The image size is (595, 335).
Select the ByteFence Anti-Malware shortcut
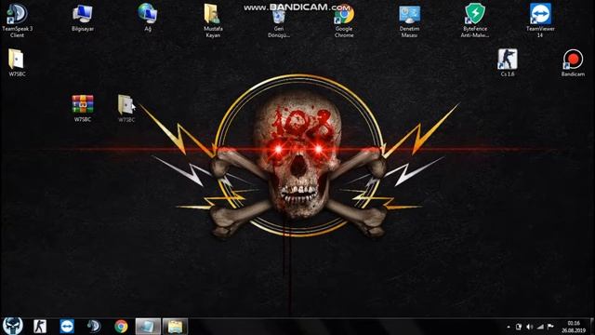point(475,20)
